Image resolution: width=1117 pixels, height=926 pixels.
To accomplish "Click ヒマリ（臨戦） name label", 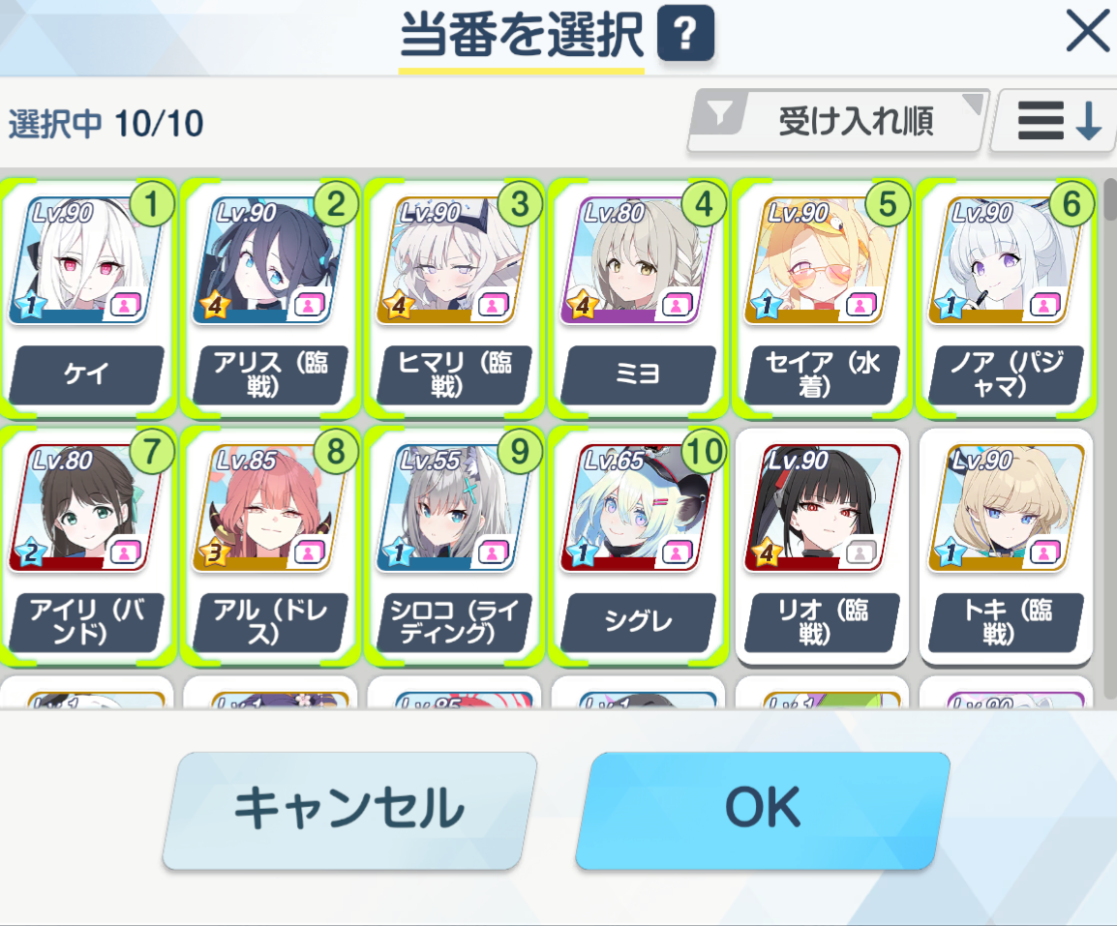I will point(454,374).
